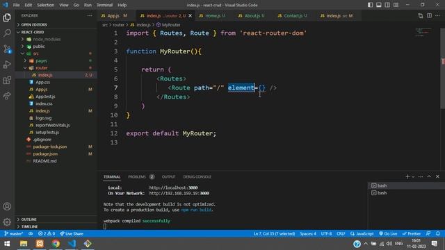Split the editor to the right

(x=429, y=15)
